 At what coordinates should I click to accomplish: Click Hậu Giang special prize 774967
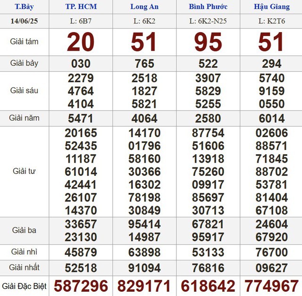pyautogui.click(x=271, y=286)
